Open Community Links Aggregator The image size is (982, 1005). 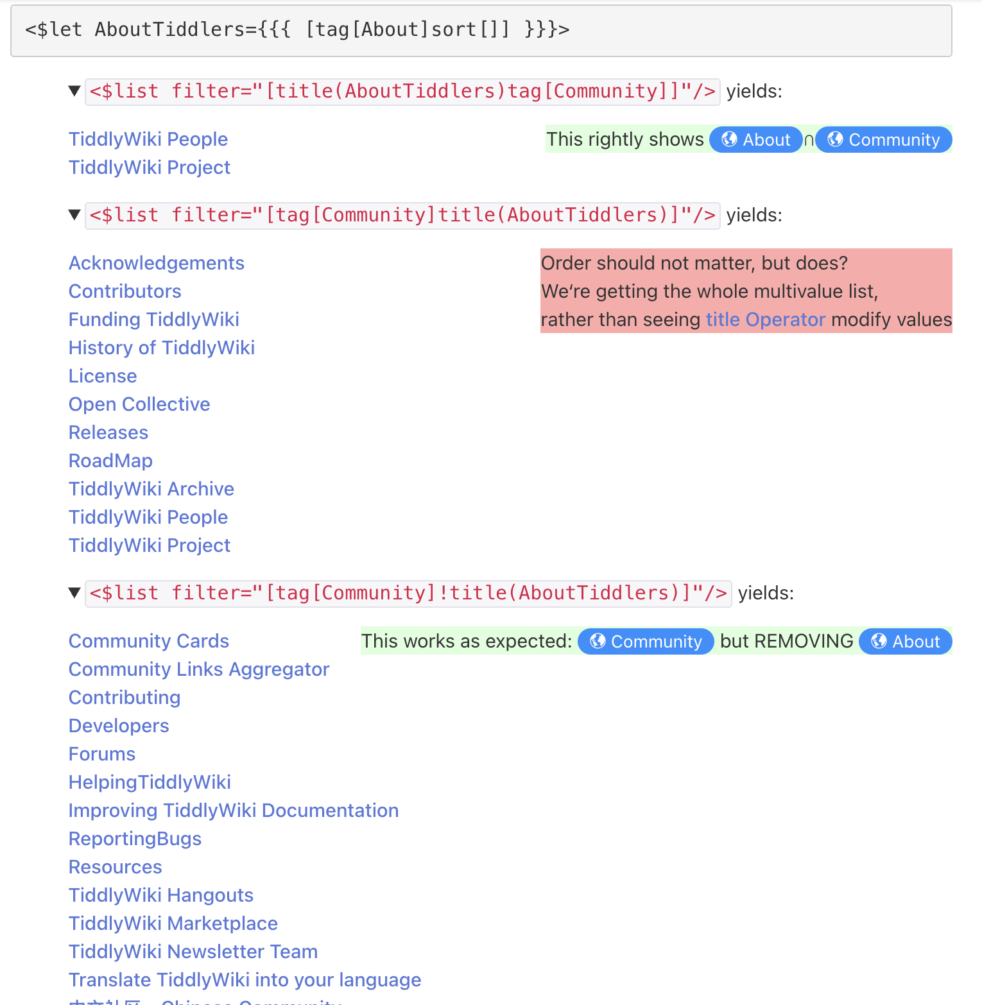point(198,669)
